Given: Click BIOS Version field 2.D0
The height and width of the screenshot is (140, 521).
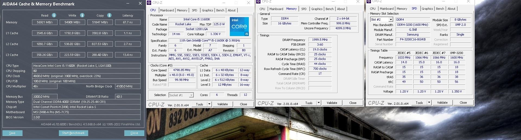Looking at the screenshot, I should [x=86, y=117].
